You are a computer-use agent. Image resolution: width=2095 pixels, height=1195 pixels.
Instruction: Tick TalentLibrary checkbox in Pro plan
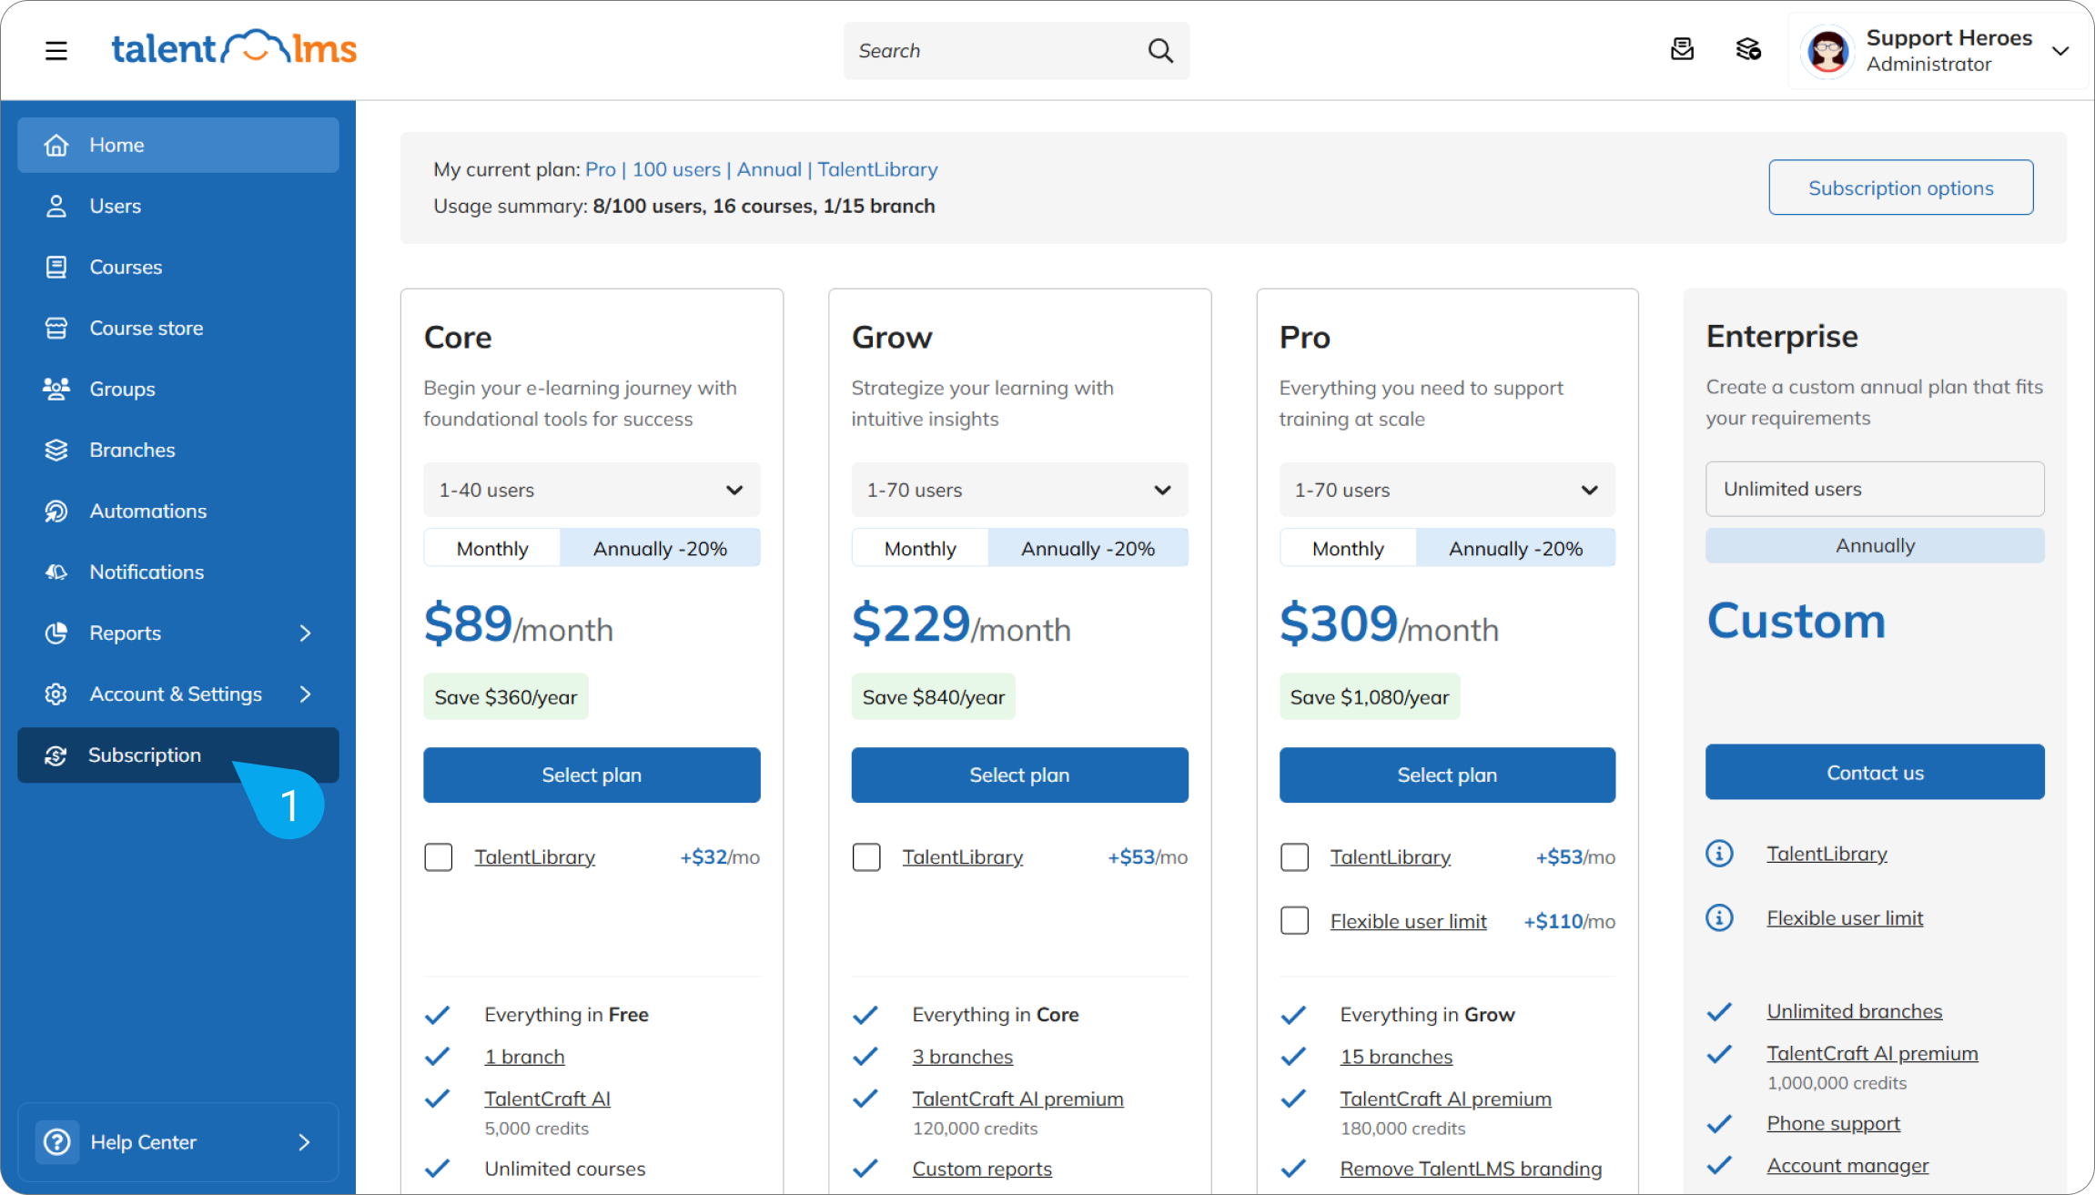point(1294,856)
